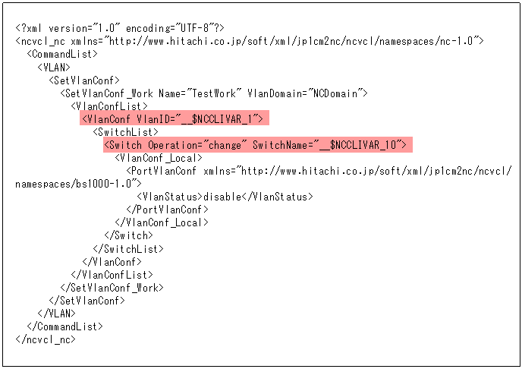Click the opening VlanConfList tag
Viewport: 522px width, 369px height.
click(109, 106)
